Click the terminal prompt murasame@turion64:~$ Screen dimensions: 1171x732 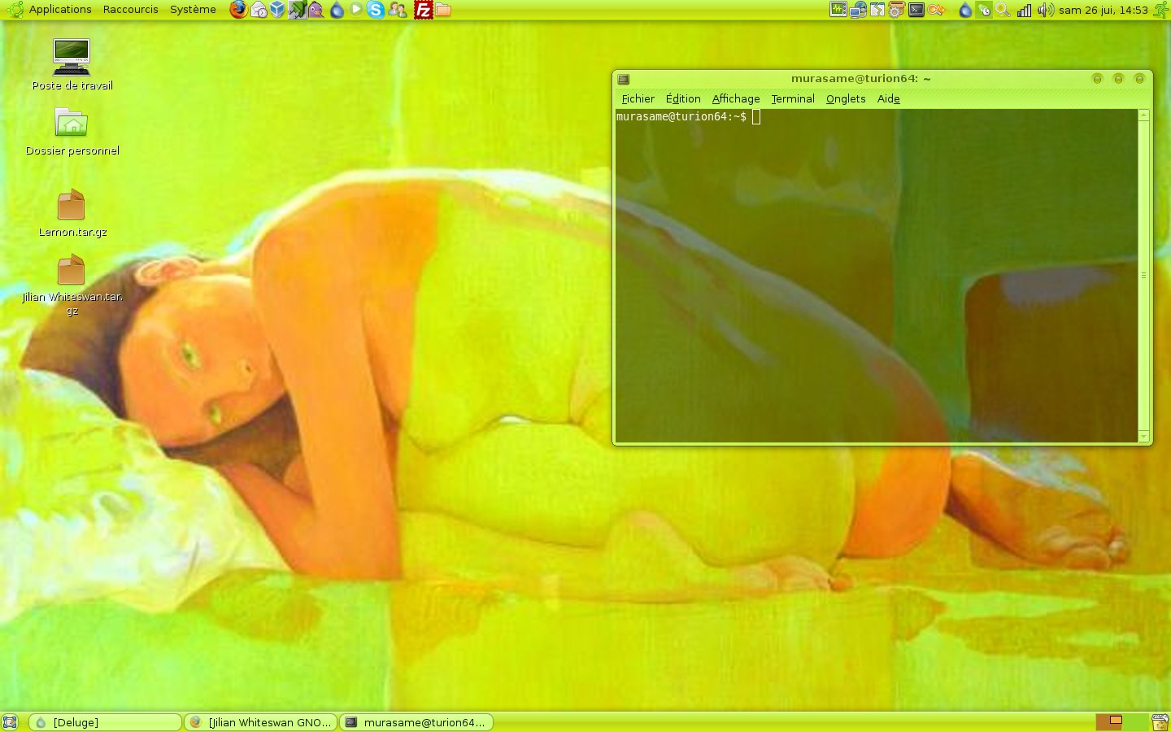(681, 116)
